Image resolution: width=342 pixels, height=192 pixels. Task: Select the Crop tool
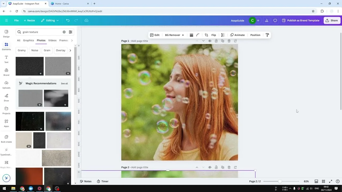(x=206, y=35)
